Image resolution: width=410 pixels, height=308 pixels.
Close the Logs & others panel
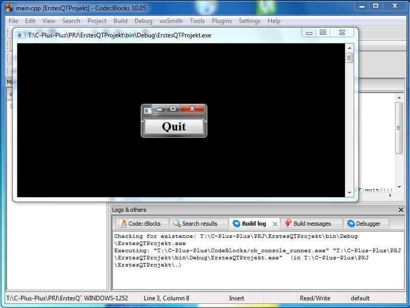pos(401,210)
